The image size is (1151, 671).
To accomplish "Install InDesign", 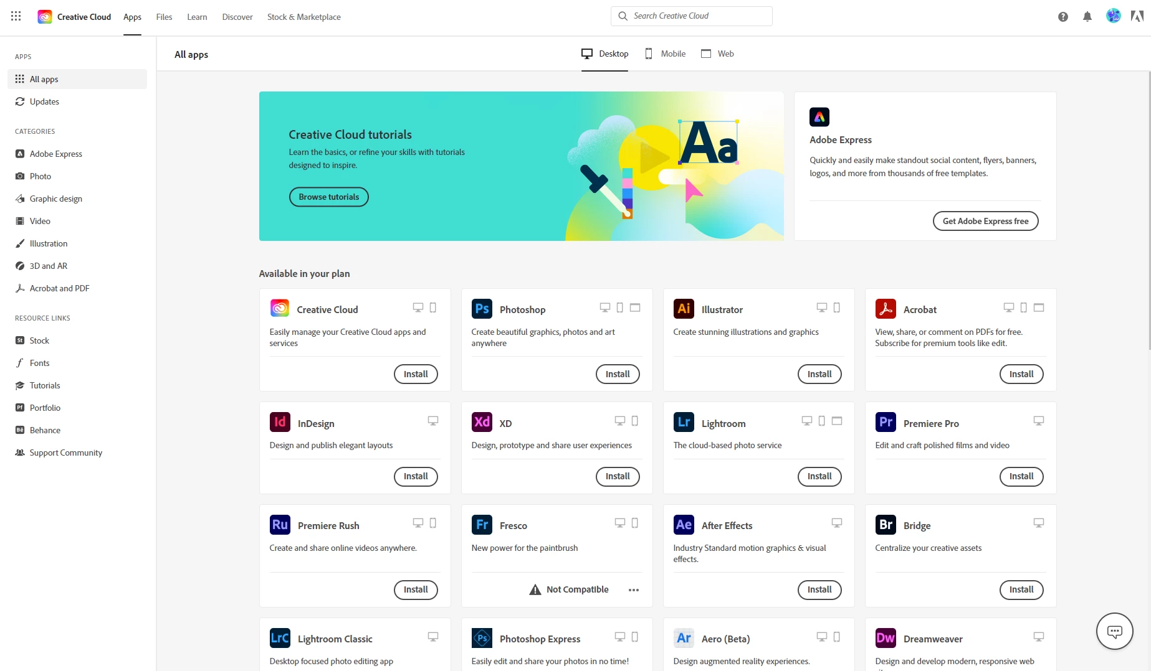I will click(x=416, y=476).
